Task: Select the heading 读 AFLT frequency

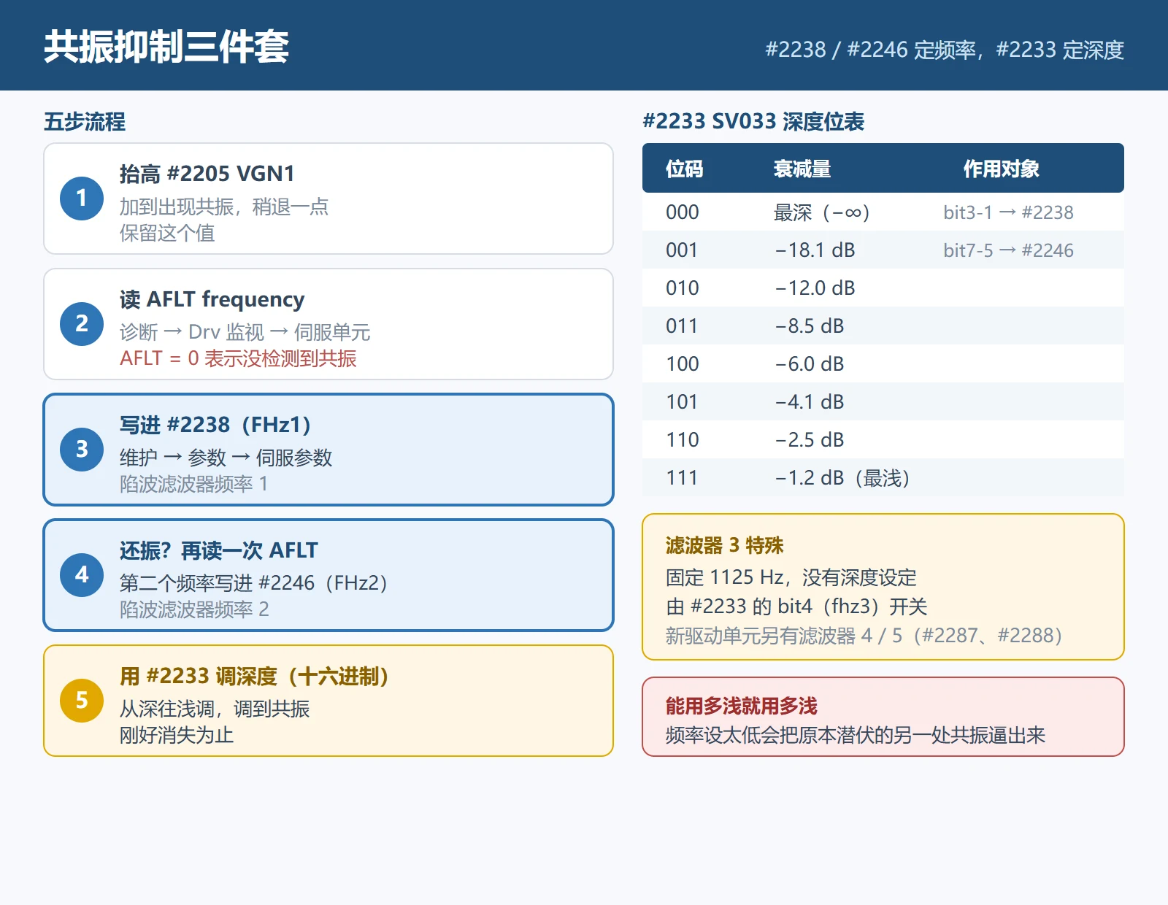Action: tap(212, 299)
